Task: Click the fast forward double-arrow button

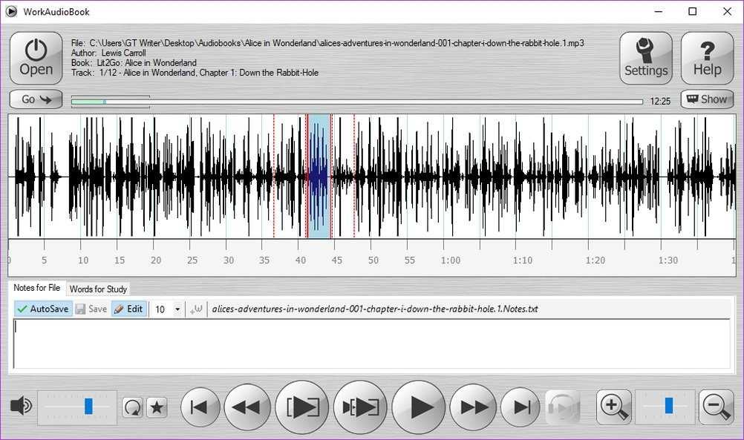Action: (x=474, y=407)
